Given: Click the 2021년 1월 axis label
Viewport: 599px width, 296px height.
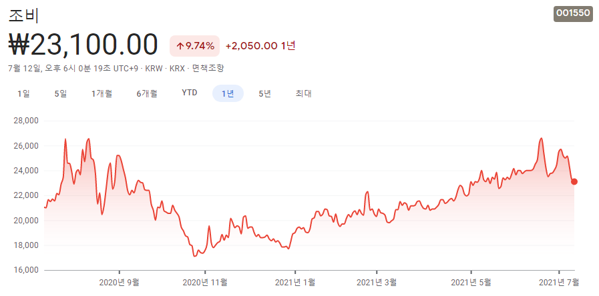Looking at the screenshot, I should (295, 282).
